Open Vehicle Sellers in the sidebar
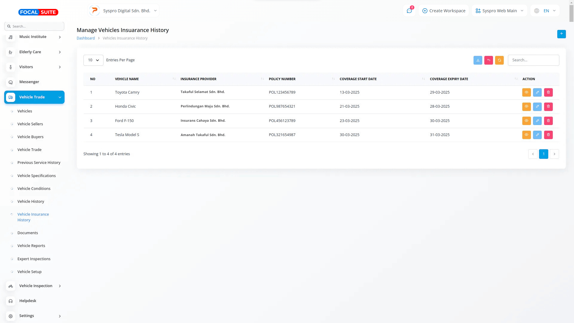574x323 pixels. point(30,124)
